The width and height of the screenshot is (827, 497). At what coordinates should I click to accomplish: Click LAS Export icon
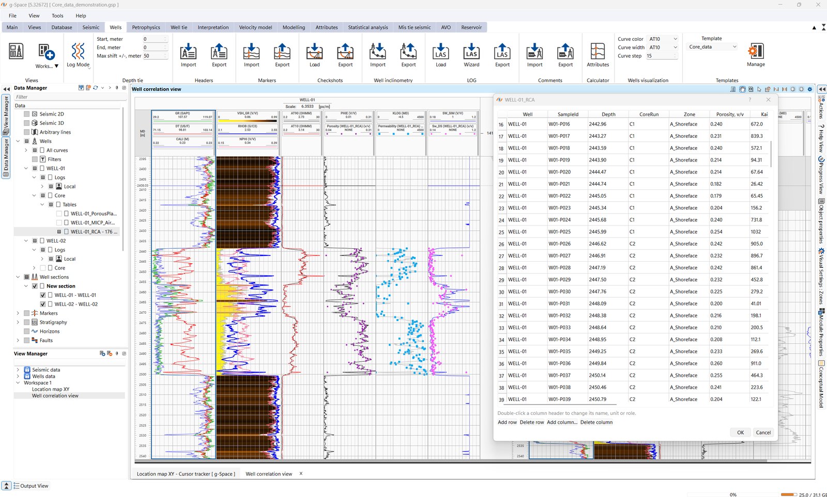pyautogui.click(x=502, y=52)
